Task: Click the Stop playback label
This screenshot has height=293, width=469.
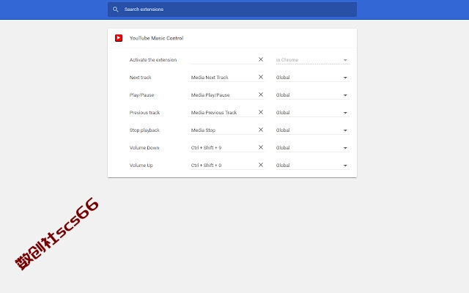Action: [144, 130]
